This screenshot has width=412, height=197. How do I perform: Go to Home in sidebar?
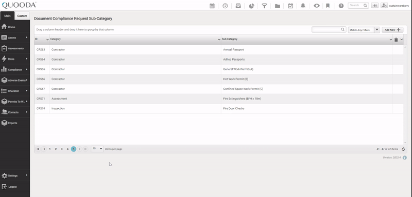[15, 27]
